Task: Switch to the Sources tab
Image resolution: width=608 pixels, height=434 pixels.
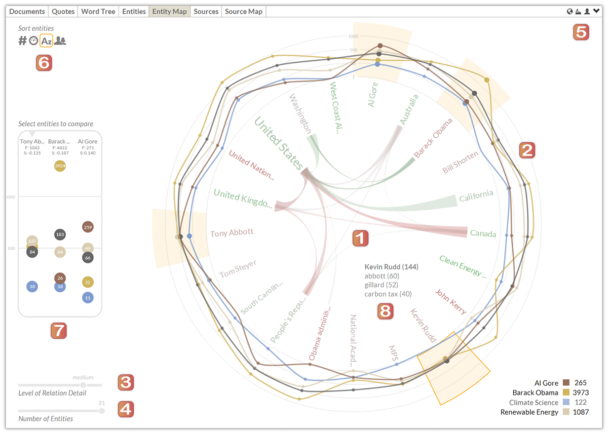Action: click(206, 11)
